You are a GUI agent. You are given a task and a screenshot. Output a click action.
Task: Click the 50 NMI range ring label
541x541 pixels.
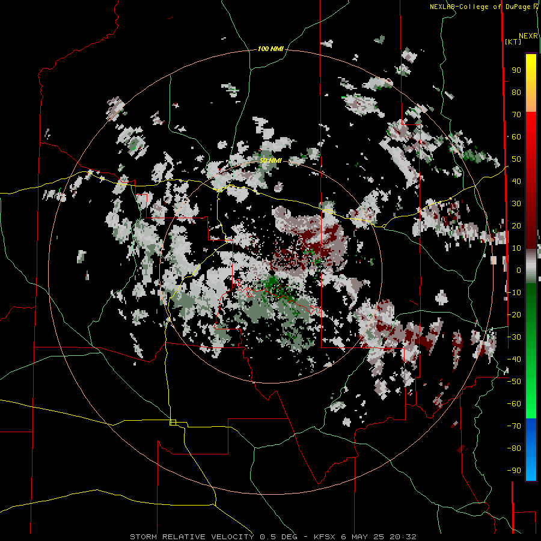270,160
